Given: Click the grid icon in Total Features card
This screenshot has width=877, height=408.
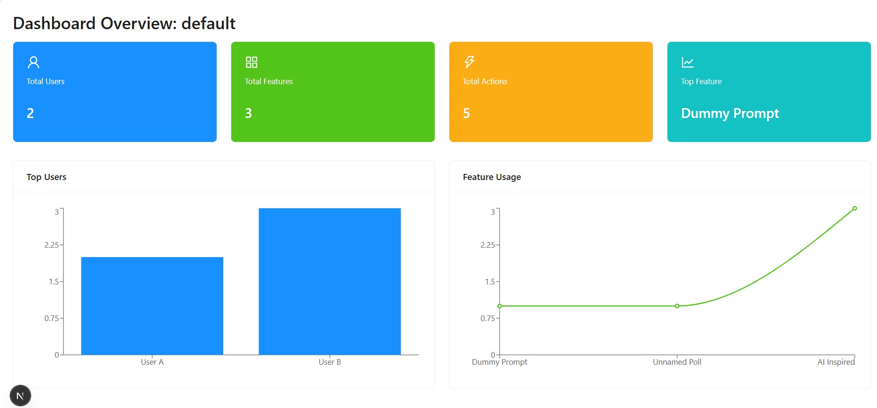Looking at the screenshot, I should pyautogui.click(x=251, y=62).
